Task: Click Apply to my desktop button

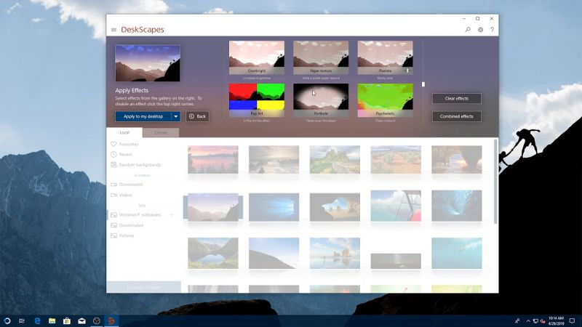Action: tap(143, 116)
